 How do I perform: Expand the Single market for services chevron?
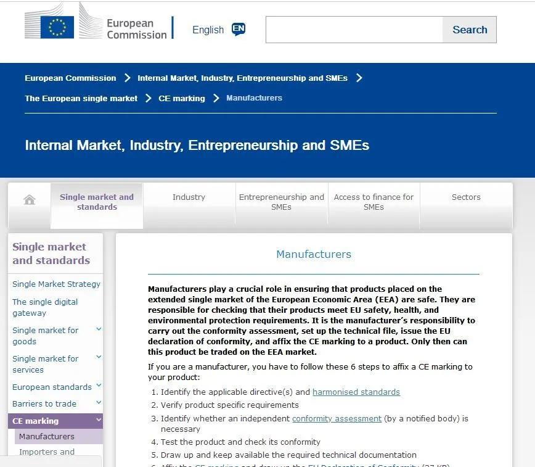99,358
